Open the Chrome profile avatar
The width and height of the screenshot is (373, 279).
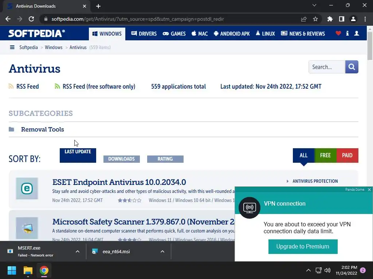[353, 19]
